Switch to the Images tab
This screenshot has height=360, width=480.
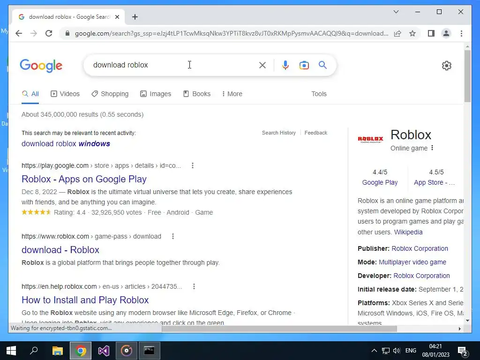tap(156, 94)
